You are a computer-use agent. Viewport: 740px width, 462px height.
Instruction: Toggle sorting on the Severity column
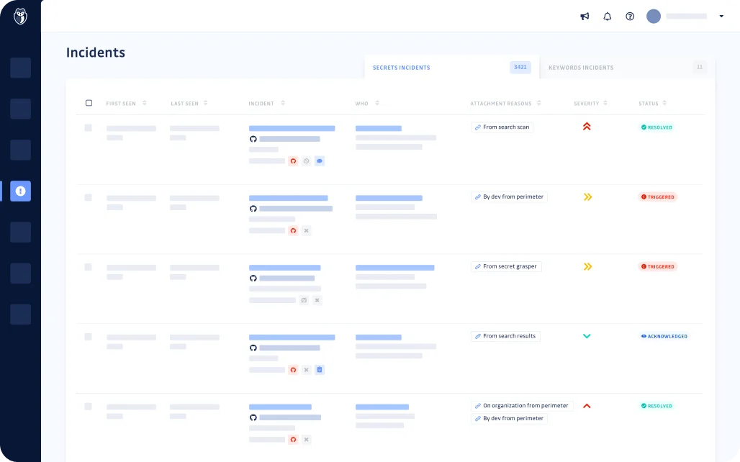pyautogui.click(x=606, y=103)
